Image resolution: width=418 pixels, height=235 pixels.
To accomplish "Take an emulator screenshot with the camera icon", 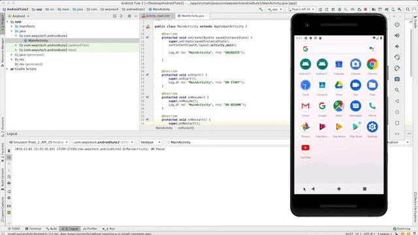I will 397,79.
